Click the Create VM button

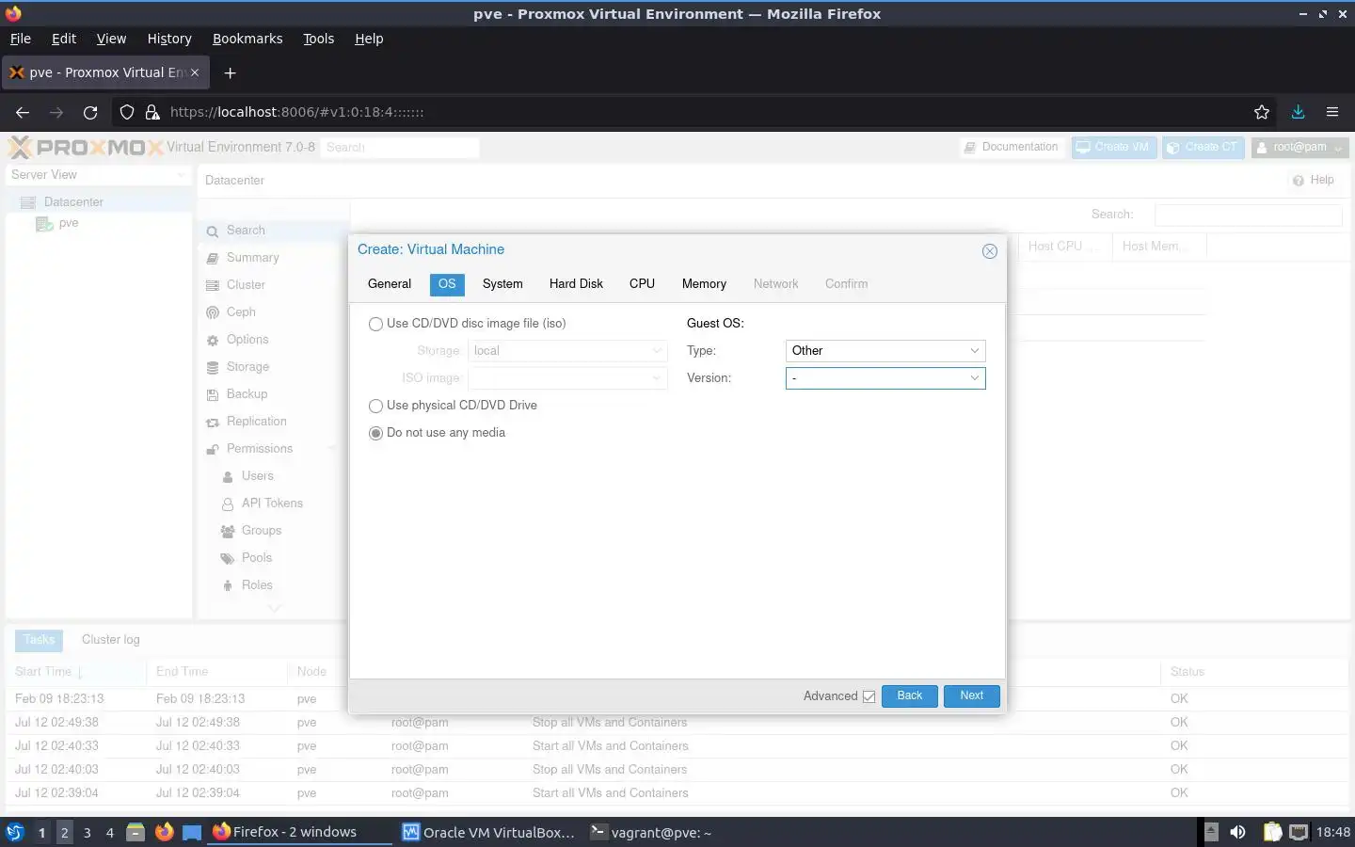1113,148
